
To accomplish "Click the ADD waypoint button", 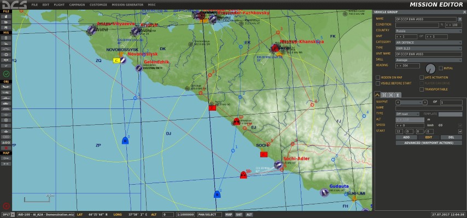I will [x=406, y=137].
